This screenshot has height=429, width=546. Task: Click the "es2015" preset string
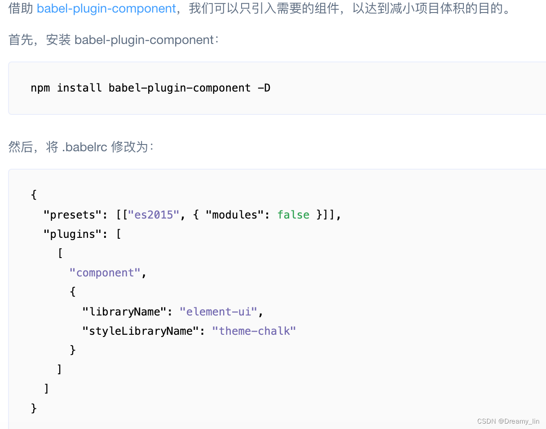click(154, 215)
